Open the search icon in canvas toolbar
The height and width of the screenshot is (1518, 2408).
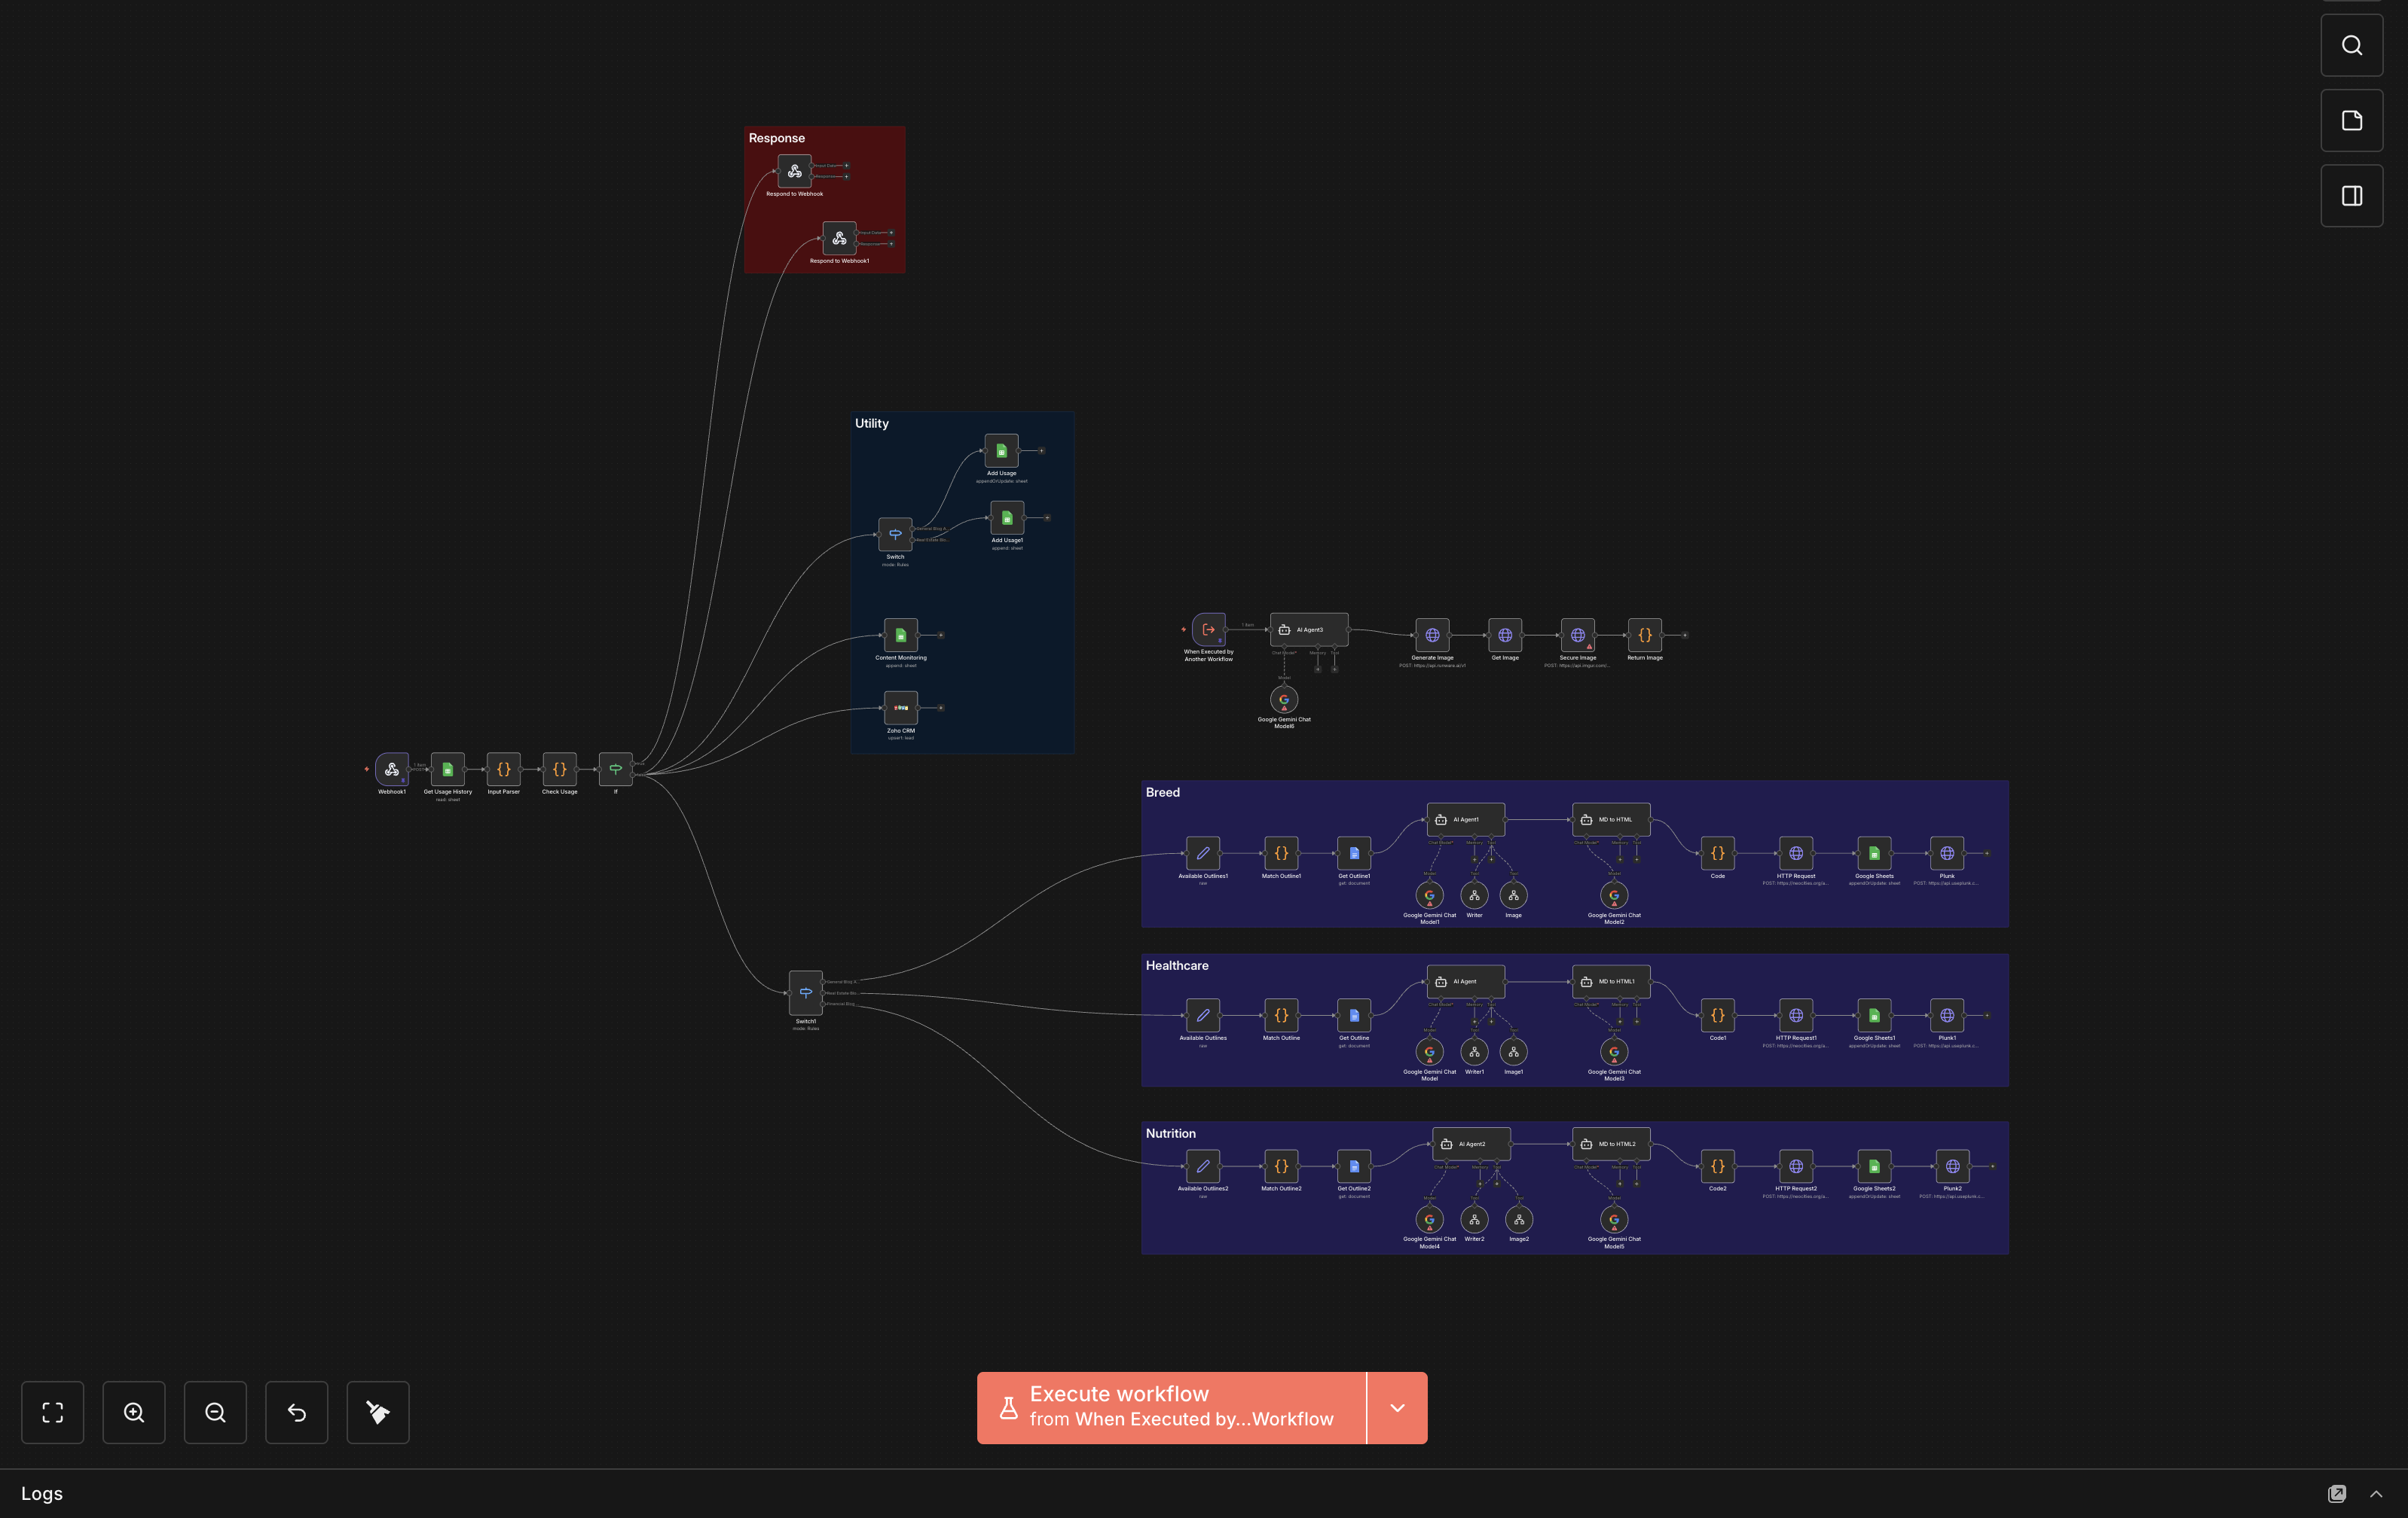pyautogui.click(x=2351, y=45)
